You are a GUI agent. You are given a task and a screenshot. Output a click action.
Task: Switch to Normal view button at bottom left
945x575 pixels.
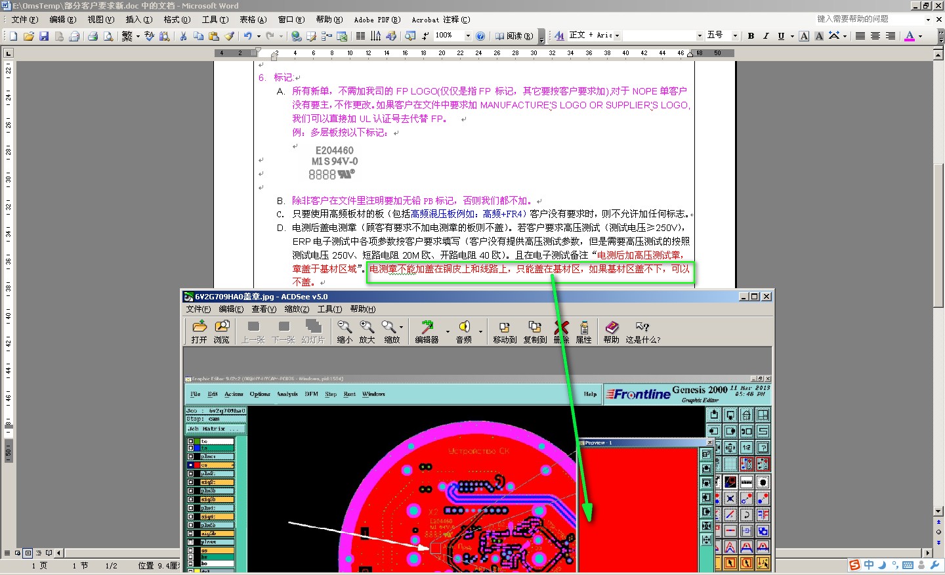(x=7, y=553)
